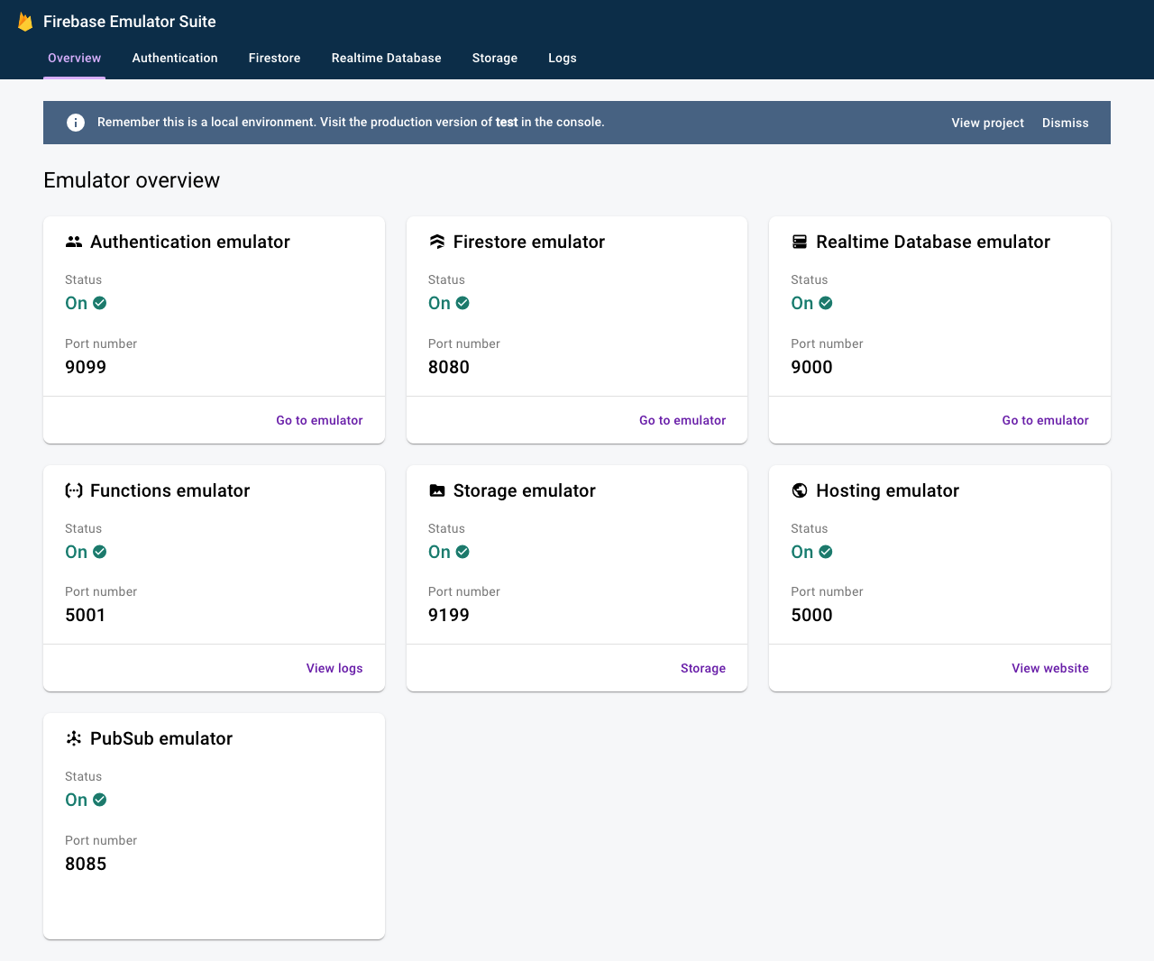Screen dimensions: 1154x961
Task: Click the Functions emulator card title
Action: 169,490
